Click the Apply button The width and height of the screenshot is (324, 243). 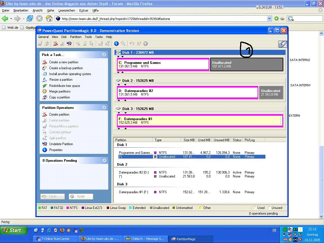pyautogui.click(x=81, y=196)
